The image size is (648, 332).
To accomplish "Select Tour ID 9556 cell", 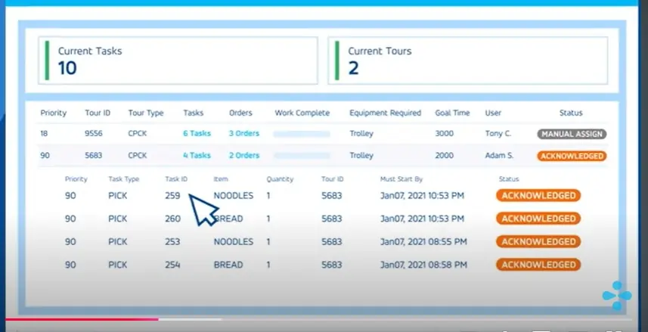I will [94, 134].
